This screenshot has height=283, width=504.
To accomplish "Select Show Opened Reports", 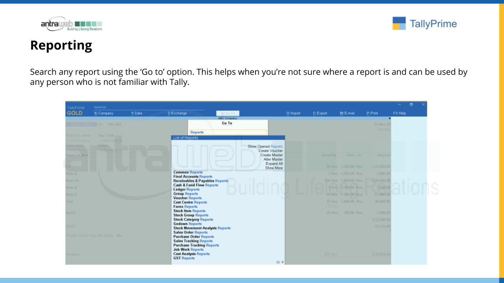I will click(265, 147).
